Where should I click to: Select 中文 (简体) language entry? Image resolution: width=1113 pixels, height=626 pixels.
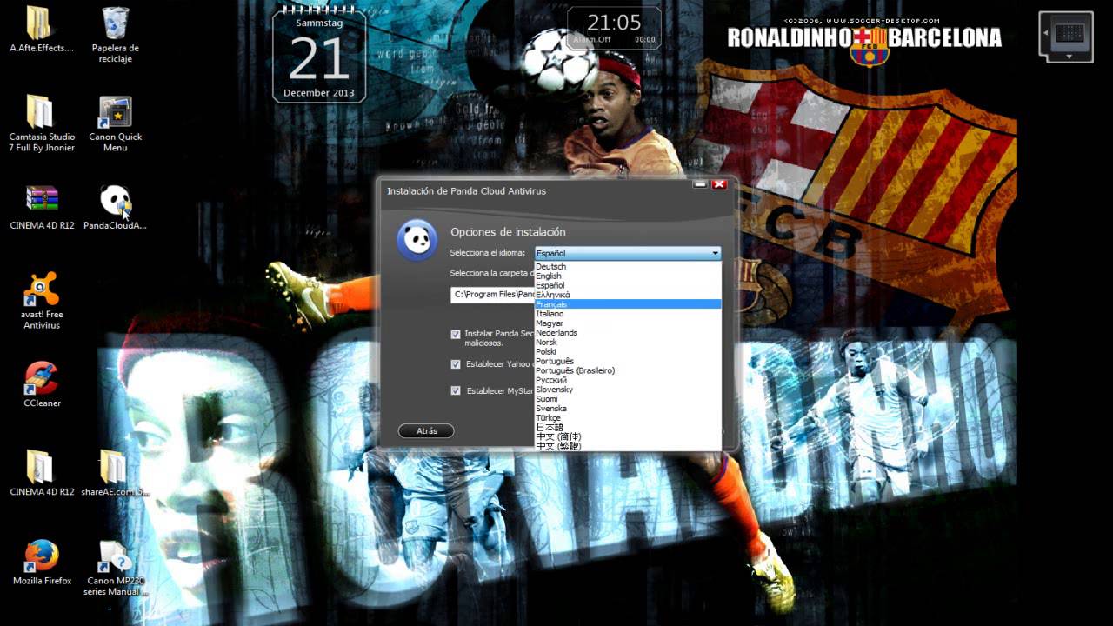coord(628,436)
